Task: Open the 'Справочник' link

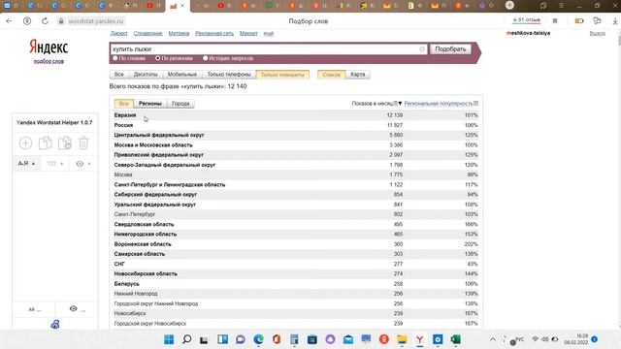Action: [147, 33]
